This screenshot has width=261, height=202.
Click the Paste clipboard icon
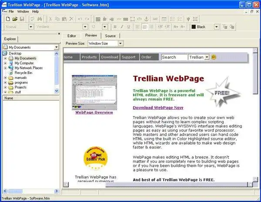tap(64, 19)
